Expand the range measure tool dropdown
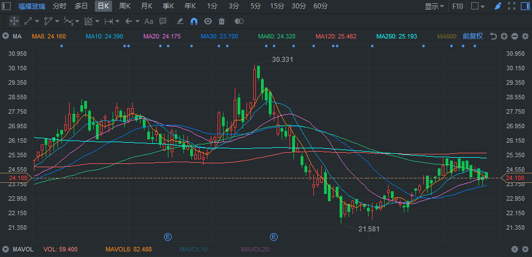Viewport: 532px width, 257px height. coord(118,21)
